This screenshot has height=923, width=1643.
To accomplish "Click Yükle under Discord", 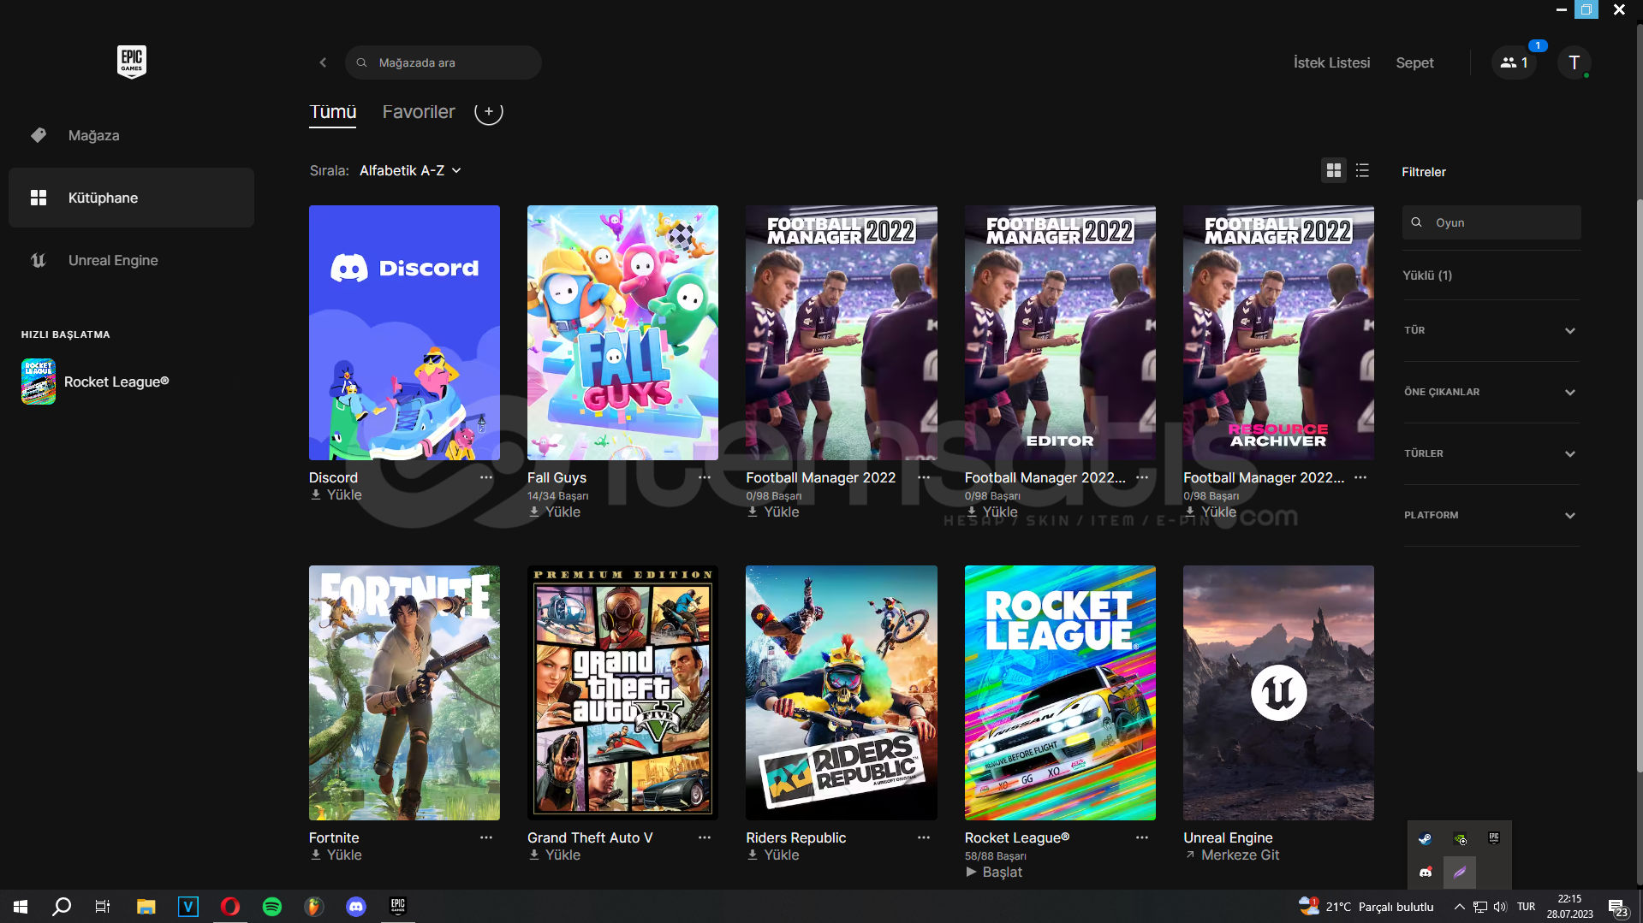I will (x=336, y=494).
